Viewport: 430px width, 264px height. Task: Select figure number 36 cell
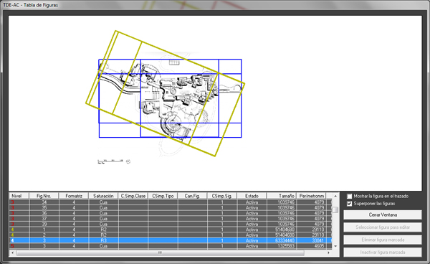[x=44, y=213]
